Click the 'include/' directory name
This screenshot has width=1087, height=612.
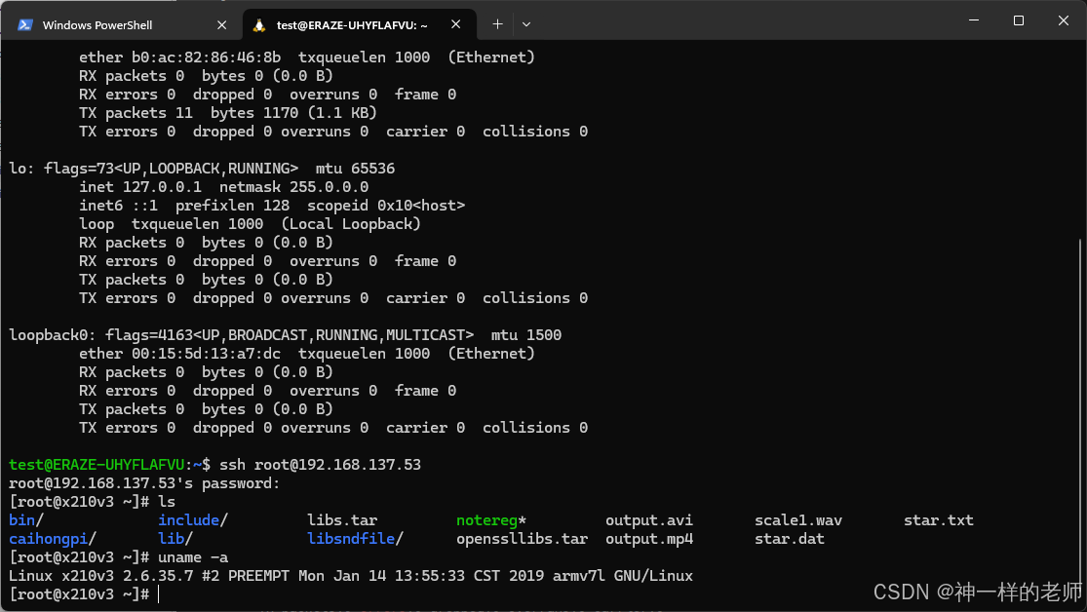tap(193, 519)
